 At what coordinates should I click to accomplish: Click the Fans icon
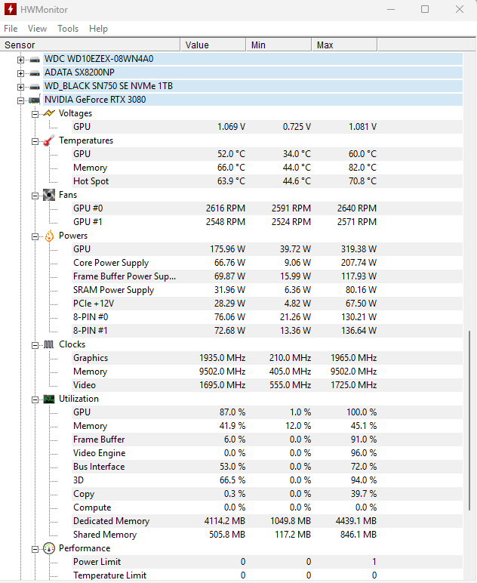pyautogui.click(x=49, y=195)
